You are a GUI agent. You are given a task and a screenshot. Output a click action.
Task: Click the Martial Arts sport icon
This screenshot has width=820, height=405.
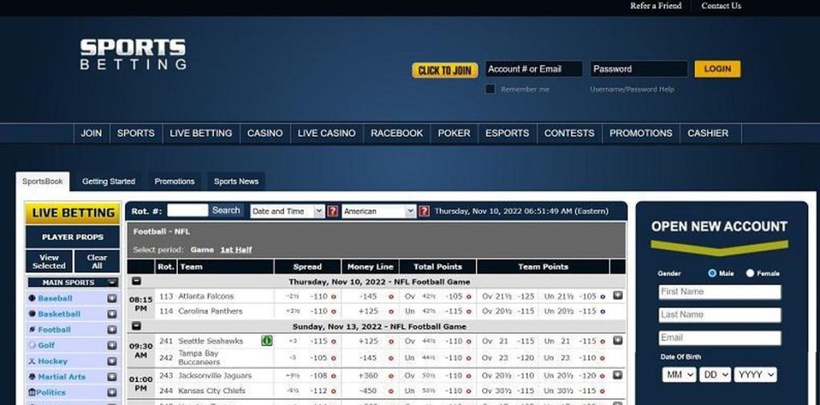click(32, 376)
